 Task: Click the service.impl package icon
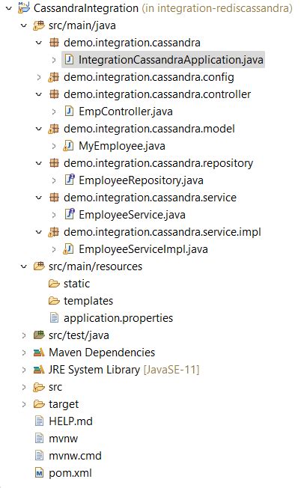[x=53, y=232]
